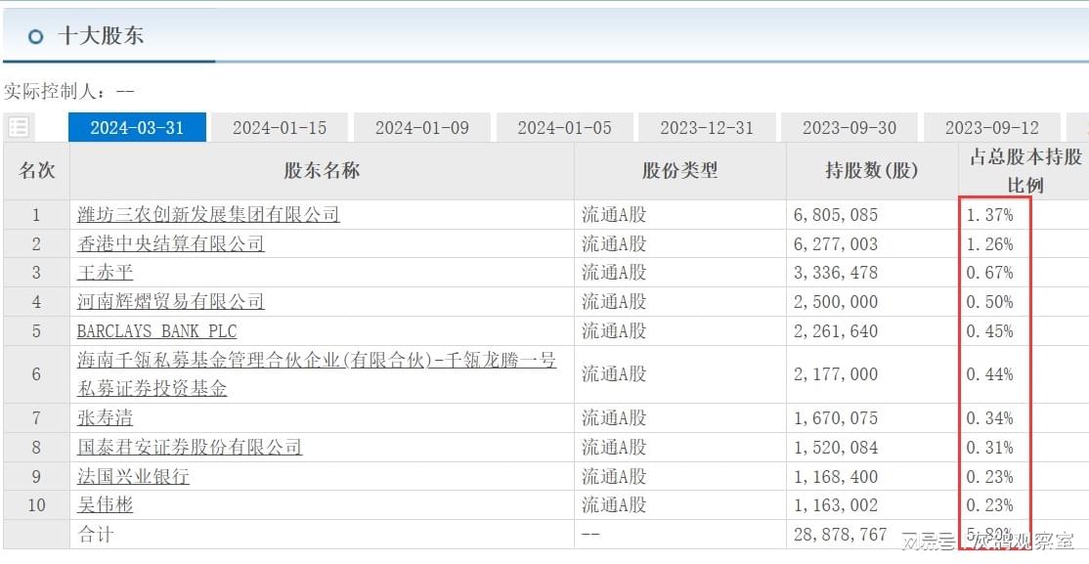Image resolution: width=1089 pixels, height=564 pixels.
Task: Click share count 1,670,075
Action: (x=836, y=418)
